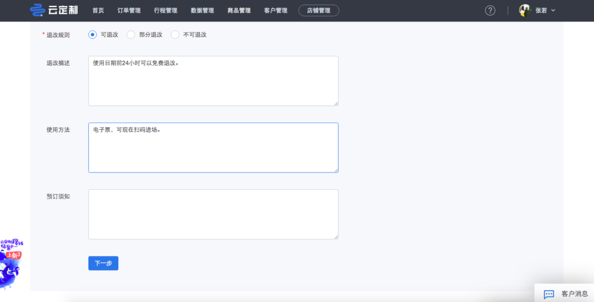
Task: Navigate to 客户管理
Action: pyautogui.click(x=276, y=10)
